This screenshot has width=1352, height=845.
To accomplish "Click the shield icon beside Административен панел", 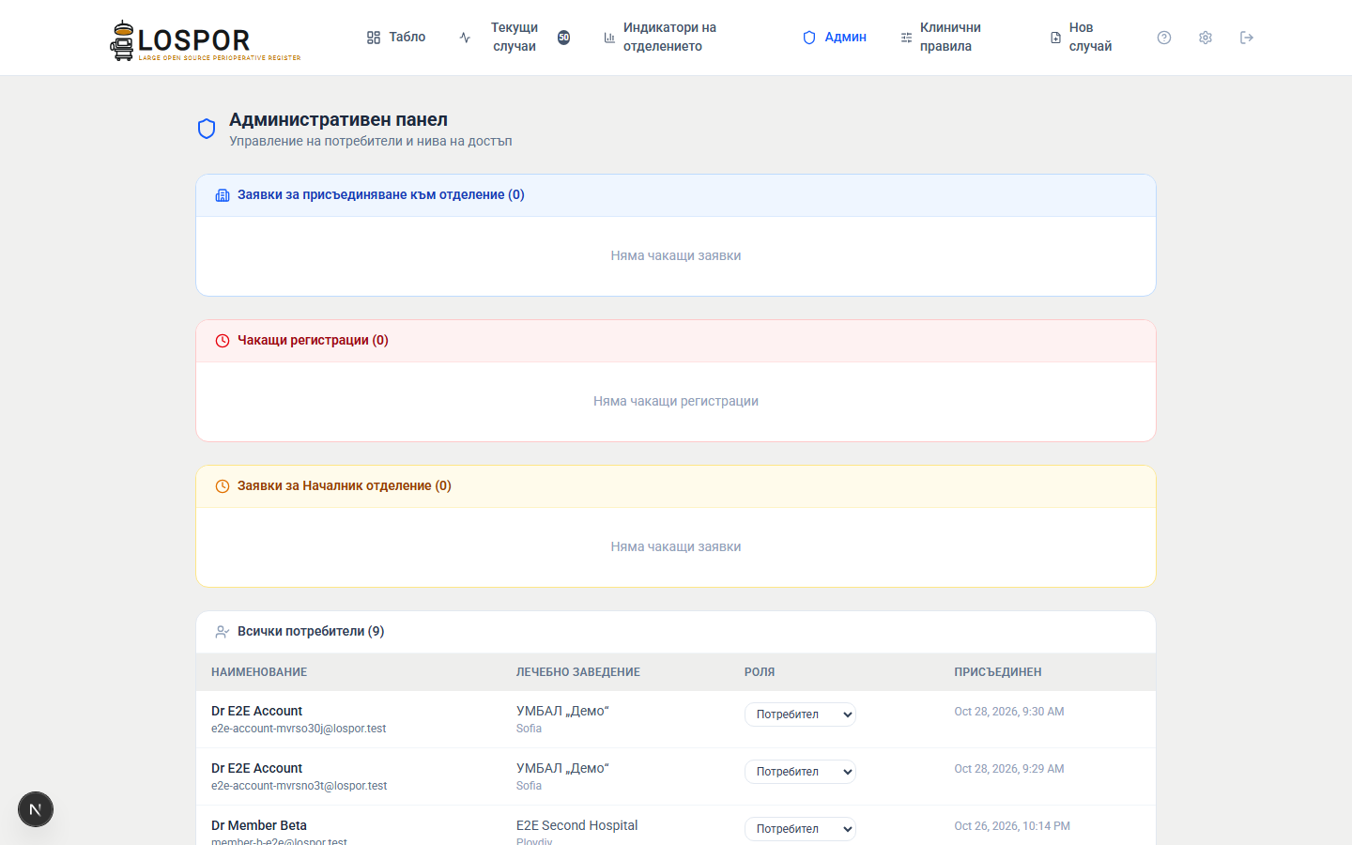I will 207,129.
